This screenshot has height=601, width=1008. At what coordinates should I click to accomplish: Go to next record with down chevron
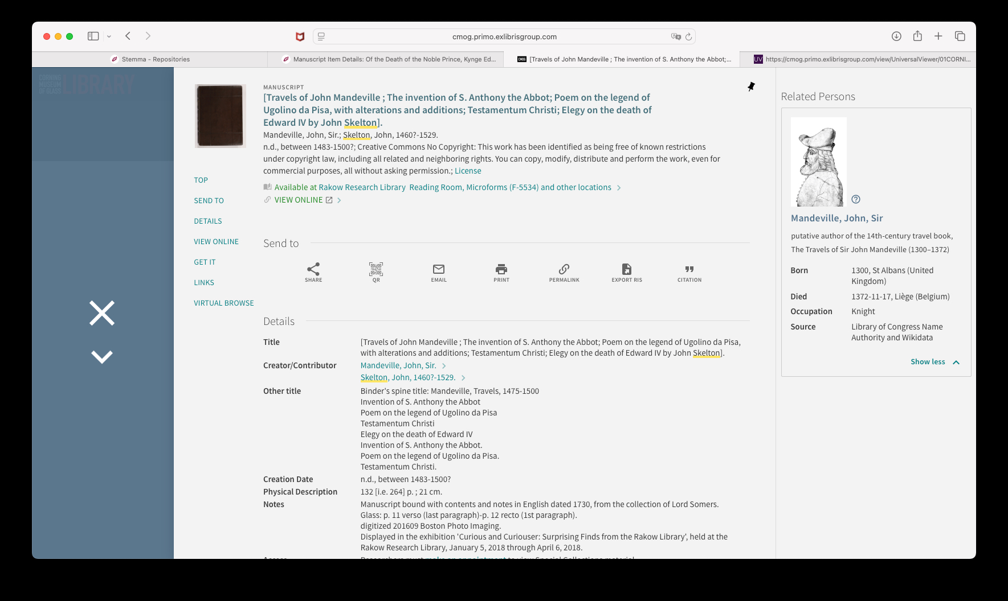102,357
